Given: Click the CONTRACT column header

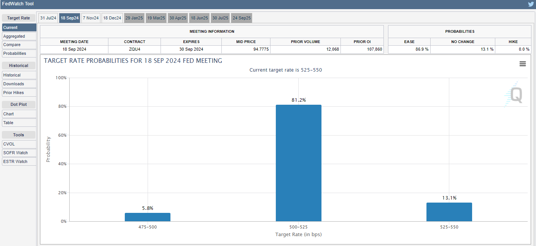Looking at the screenshot, I should (x=135, y=42).
